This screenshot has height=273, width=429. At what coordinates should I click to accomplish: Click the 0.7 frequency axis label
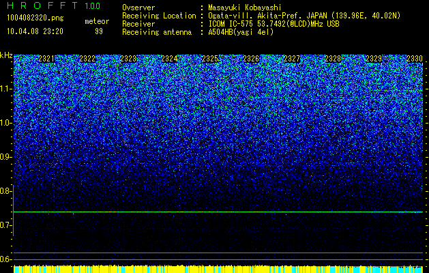tap(5, 225)
